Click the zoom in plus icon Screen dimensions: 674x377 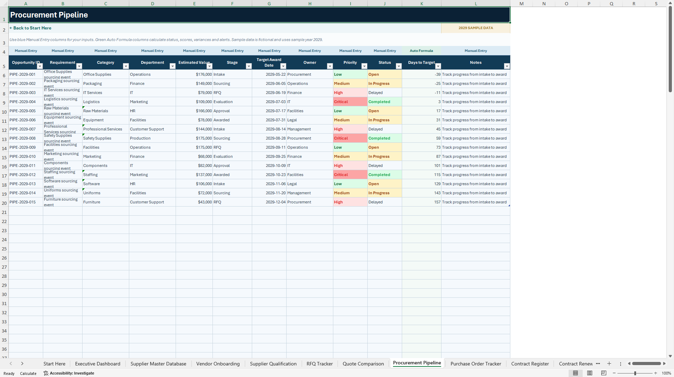pyautogui.click(x=655, y=373)
